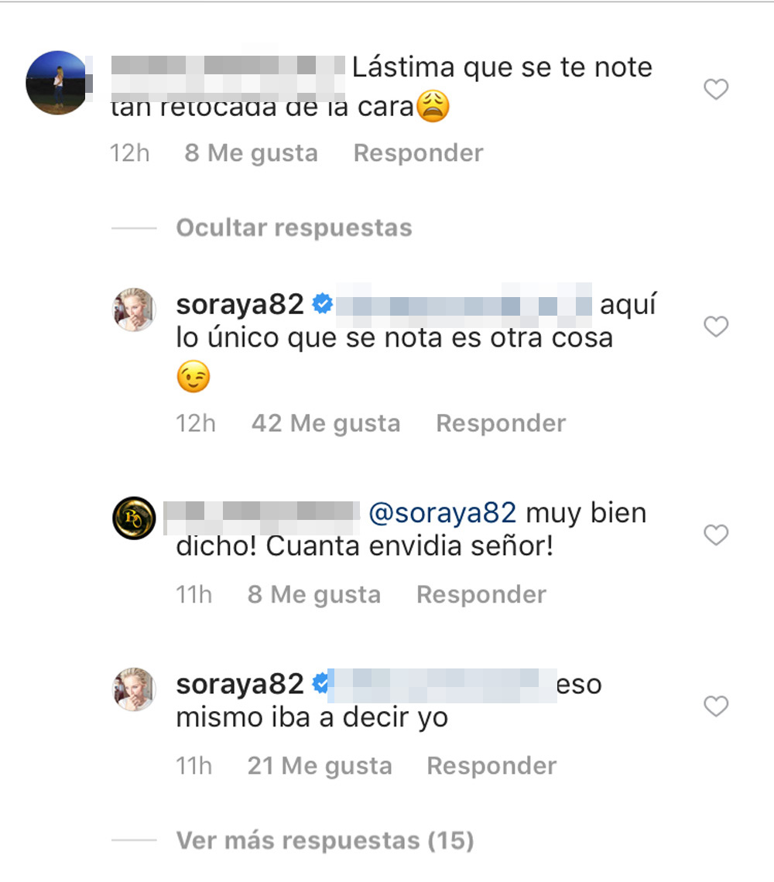Reply to soraya82's 42-likes comment

click(x=501, y=423)
